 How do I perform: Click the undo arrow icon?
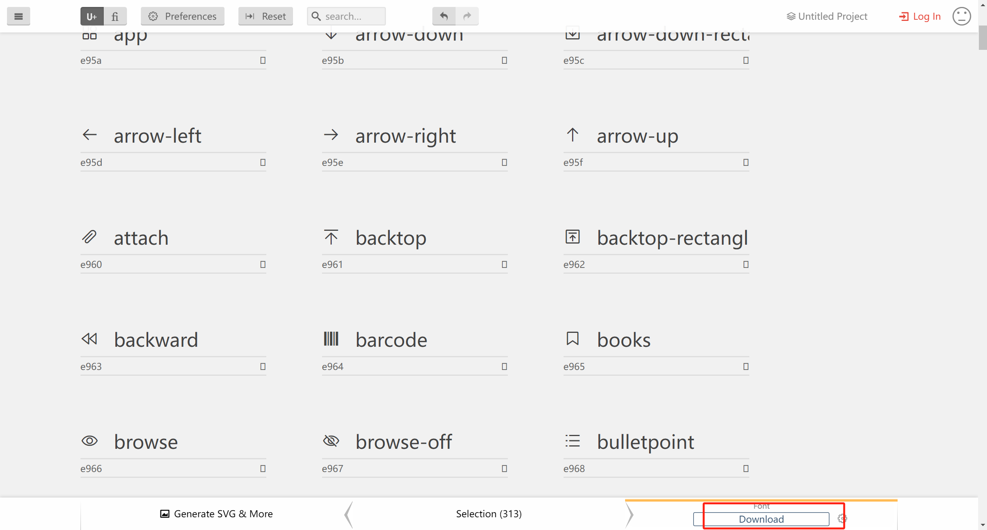444,16
